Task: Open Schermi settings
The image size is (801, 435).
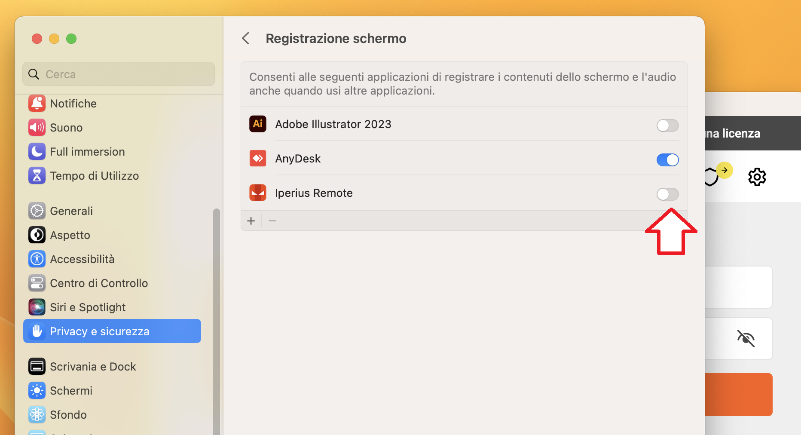Action: click(x=112, y=391)
